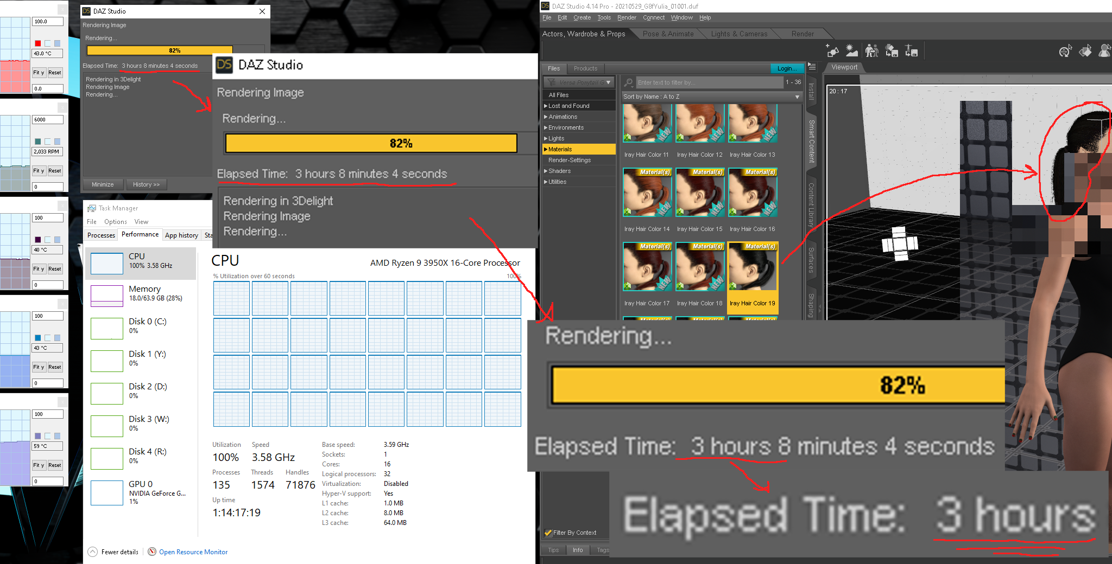This screenshot has width=1112, height=564.
Task: Expand the Utilities category arrow
Action: coord(546,182)
